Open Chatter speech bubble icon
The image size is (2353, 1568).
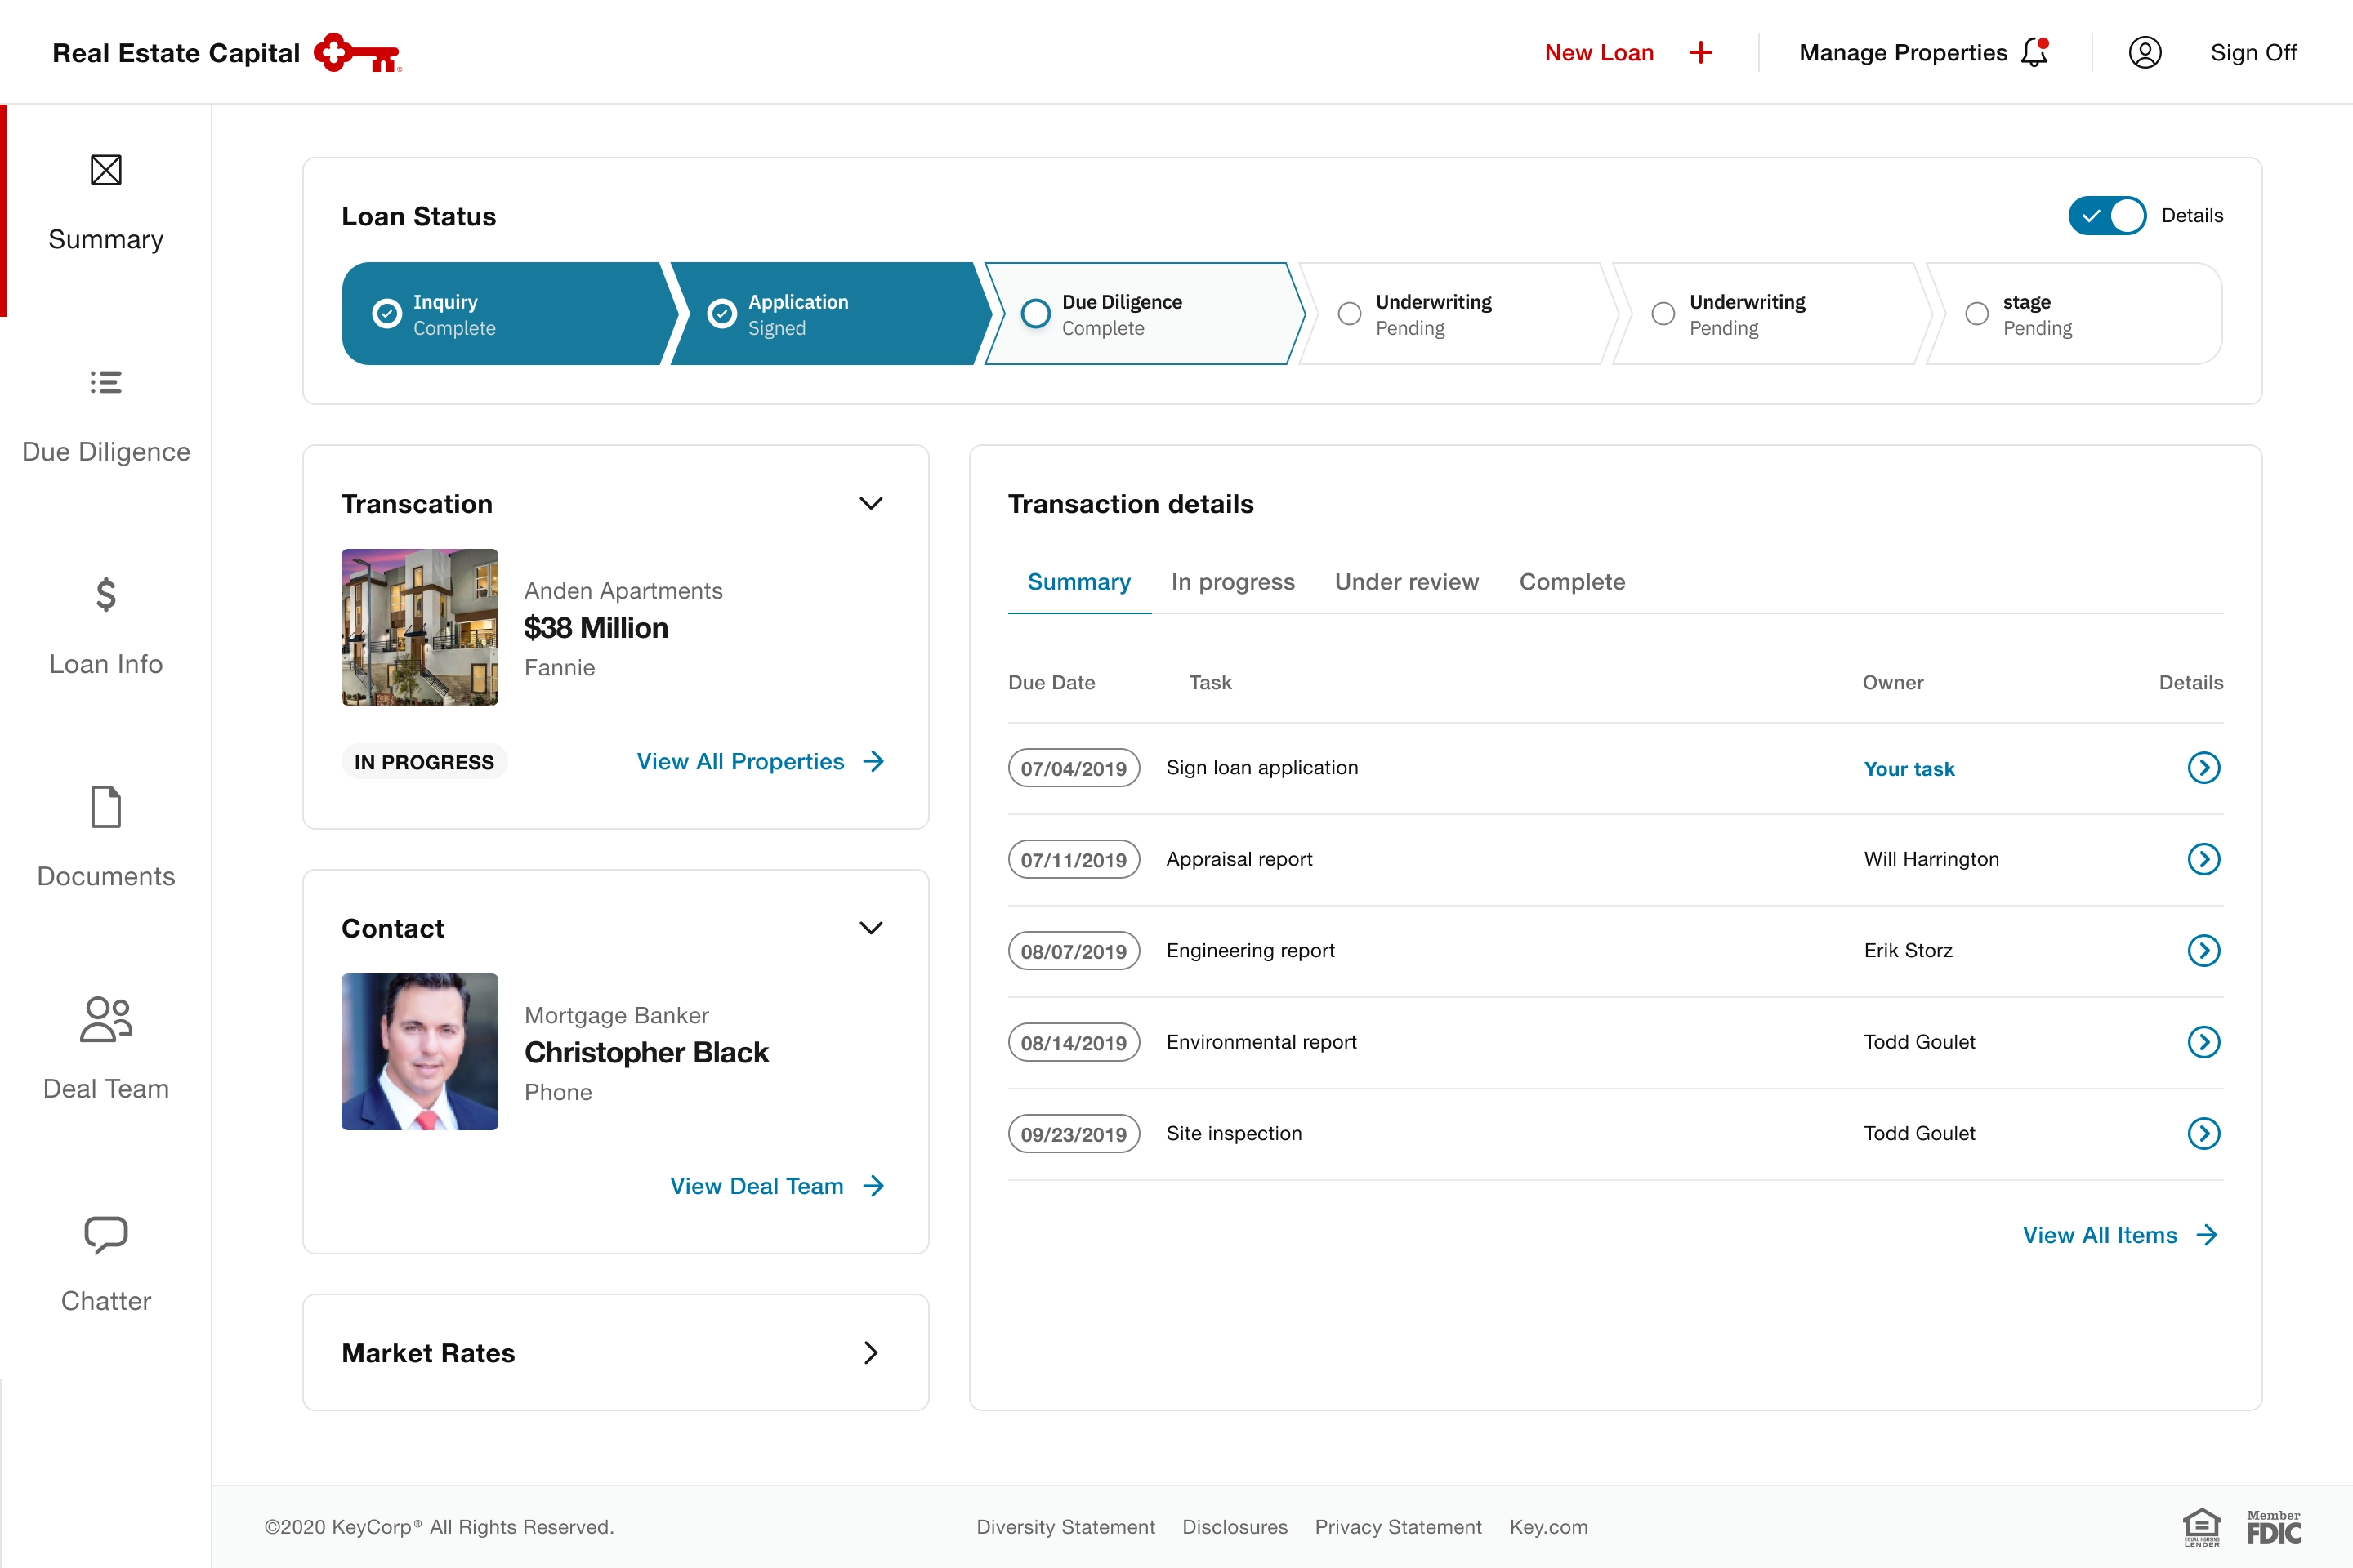pyautogui.click(x=105, y=1234)
